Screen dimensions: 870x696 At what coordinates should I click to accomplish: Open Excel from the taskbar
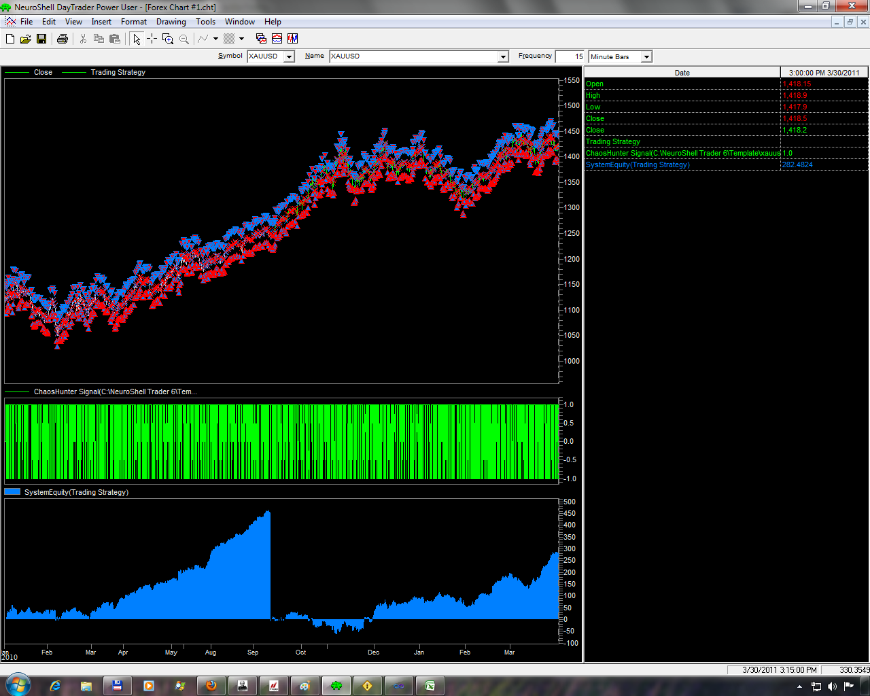point(430,686)
